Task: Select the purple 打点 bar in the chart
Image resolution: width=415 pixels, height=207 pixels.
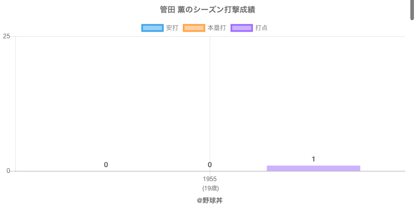Action: [313, 168]
